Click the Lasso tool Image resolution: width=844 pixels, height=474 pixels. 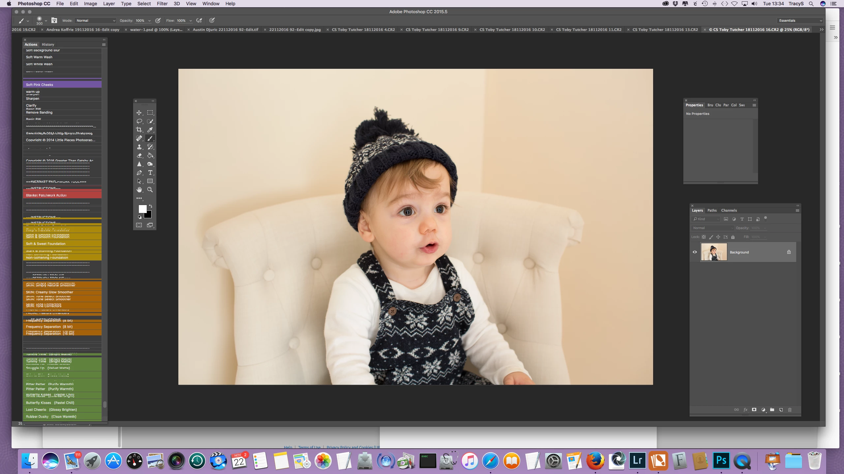click(139, 121)
